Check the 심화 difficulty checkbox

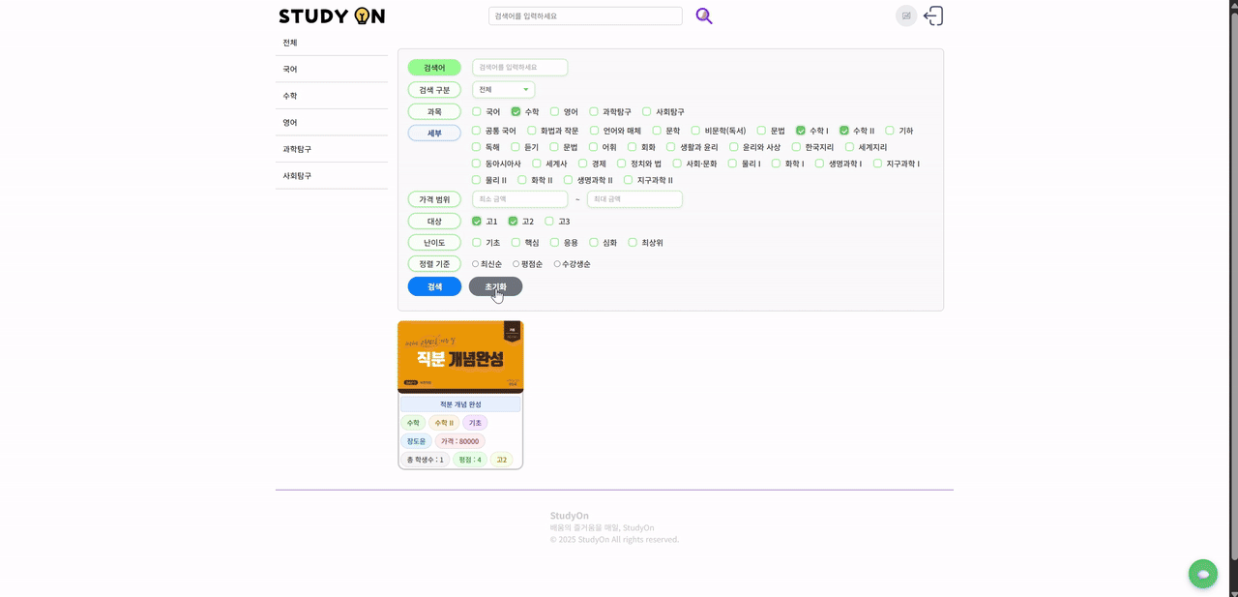coord(594,242)
